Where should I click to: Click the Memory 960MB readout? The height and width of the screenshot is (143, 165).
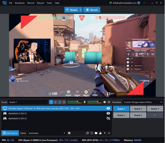point(133,140)
